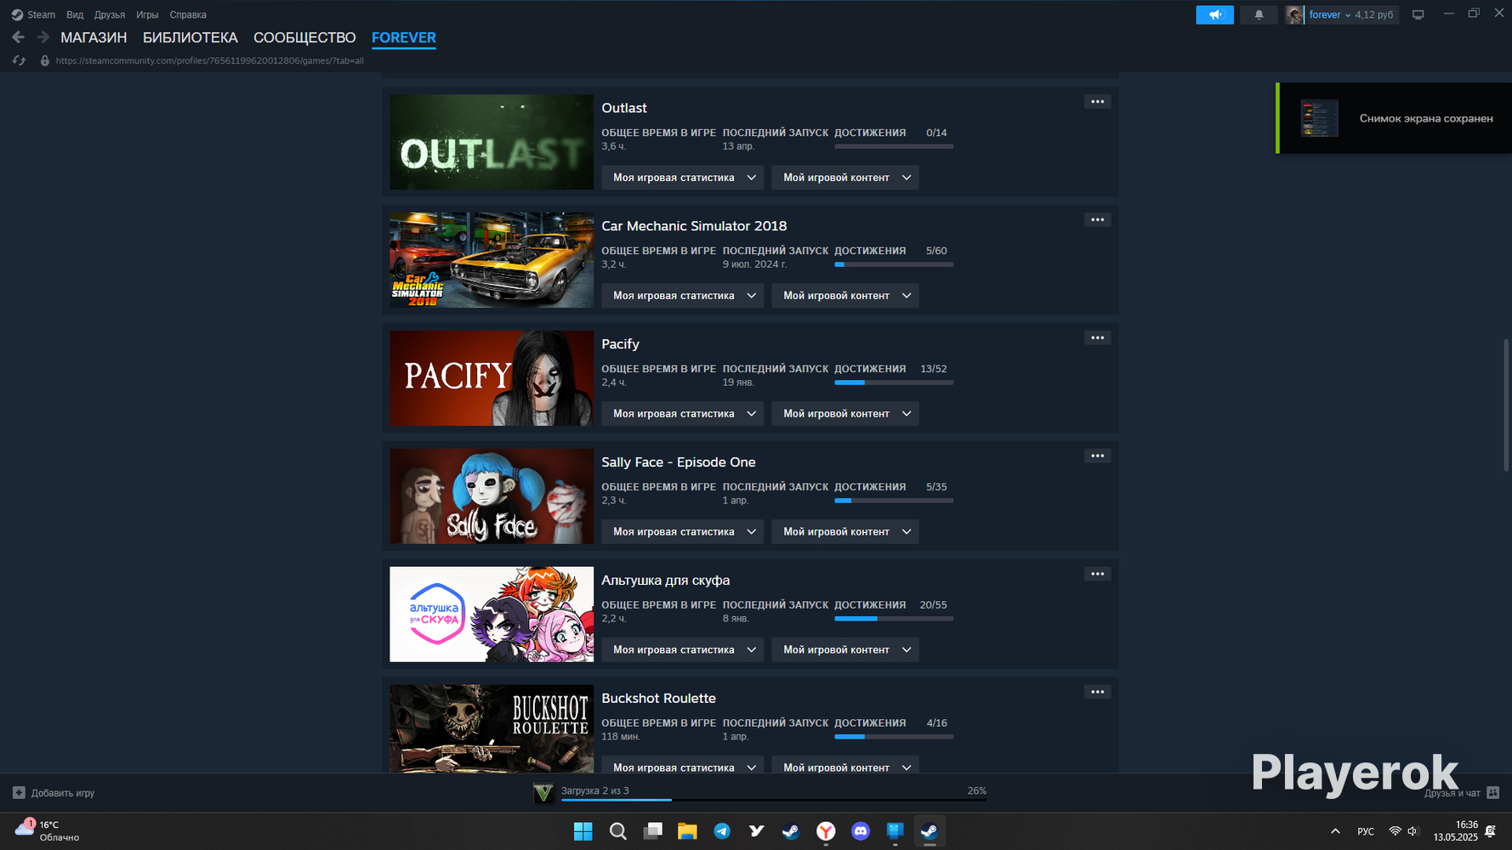
Task: Click Добавить игру button
Action: [x=54, y=793]
